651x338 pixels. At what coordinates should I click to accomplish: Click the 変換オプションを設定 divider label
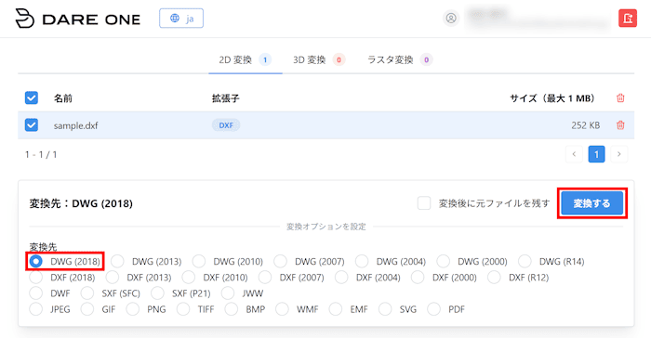[326, 227]
